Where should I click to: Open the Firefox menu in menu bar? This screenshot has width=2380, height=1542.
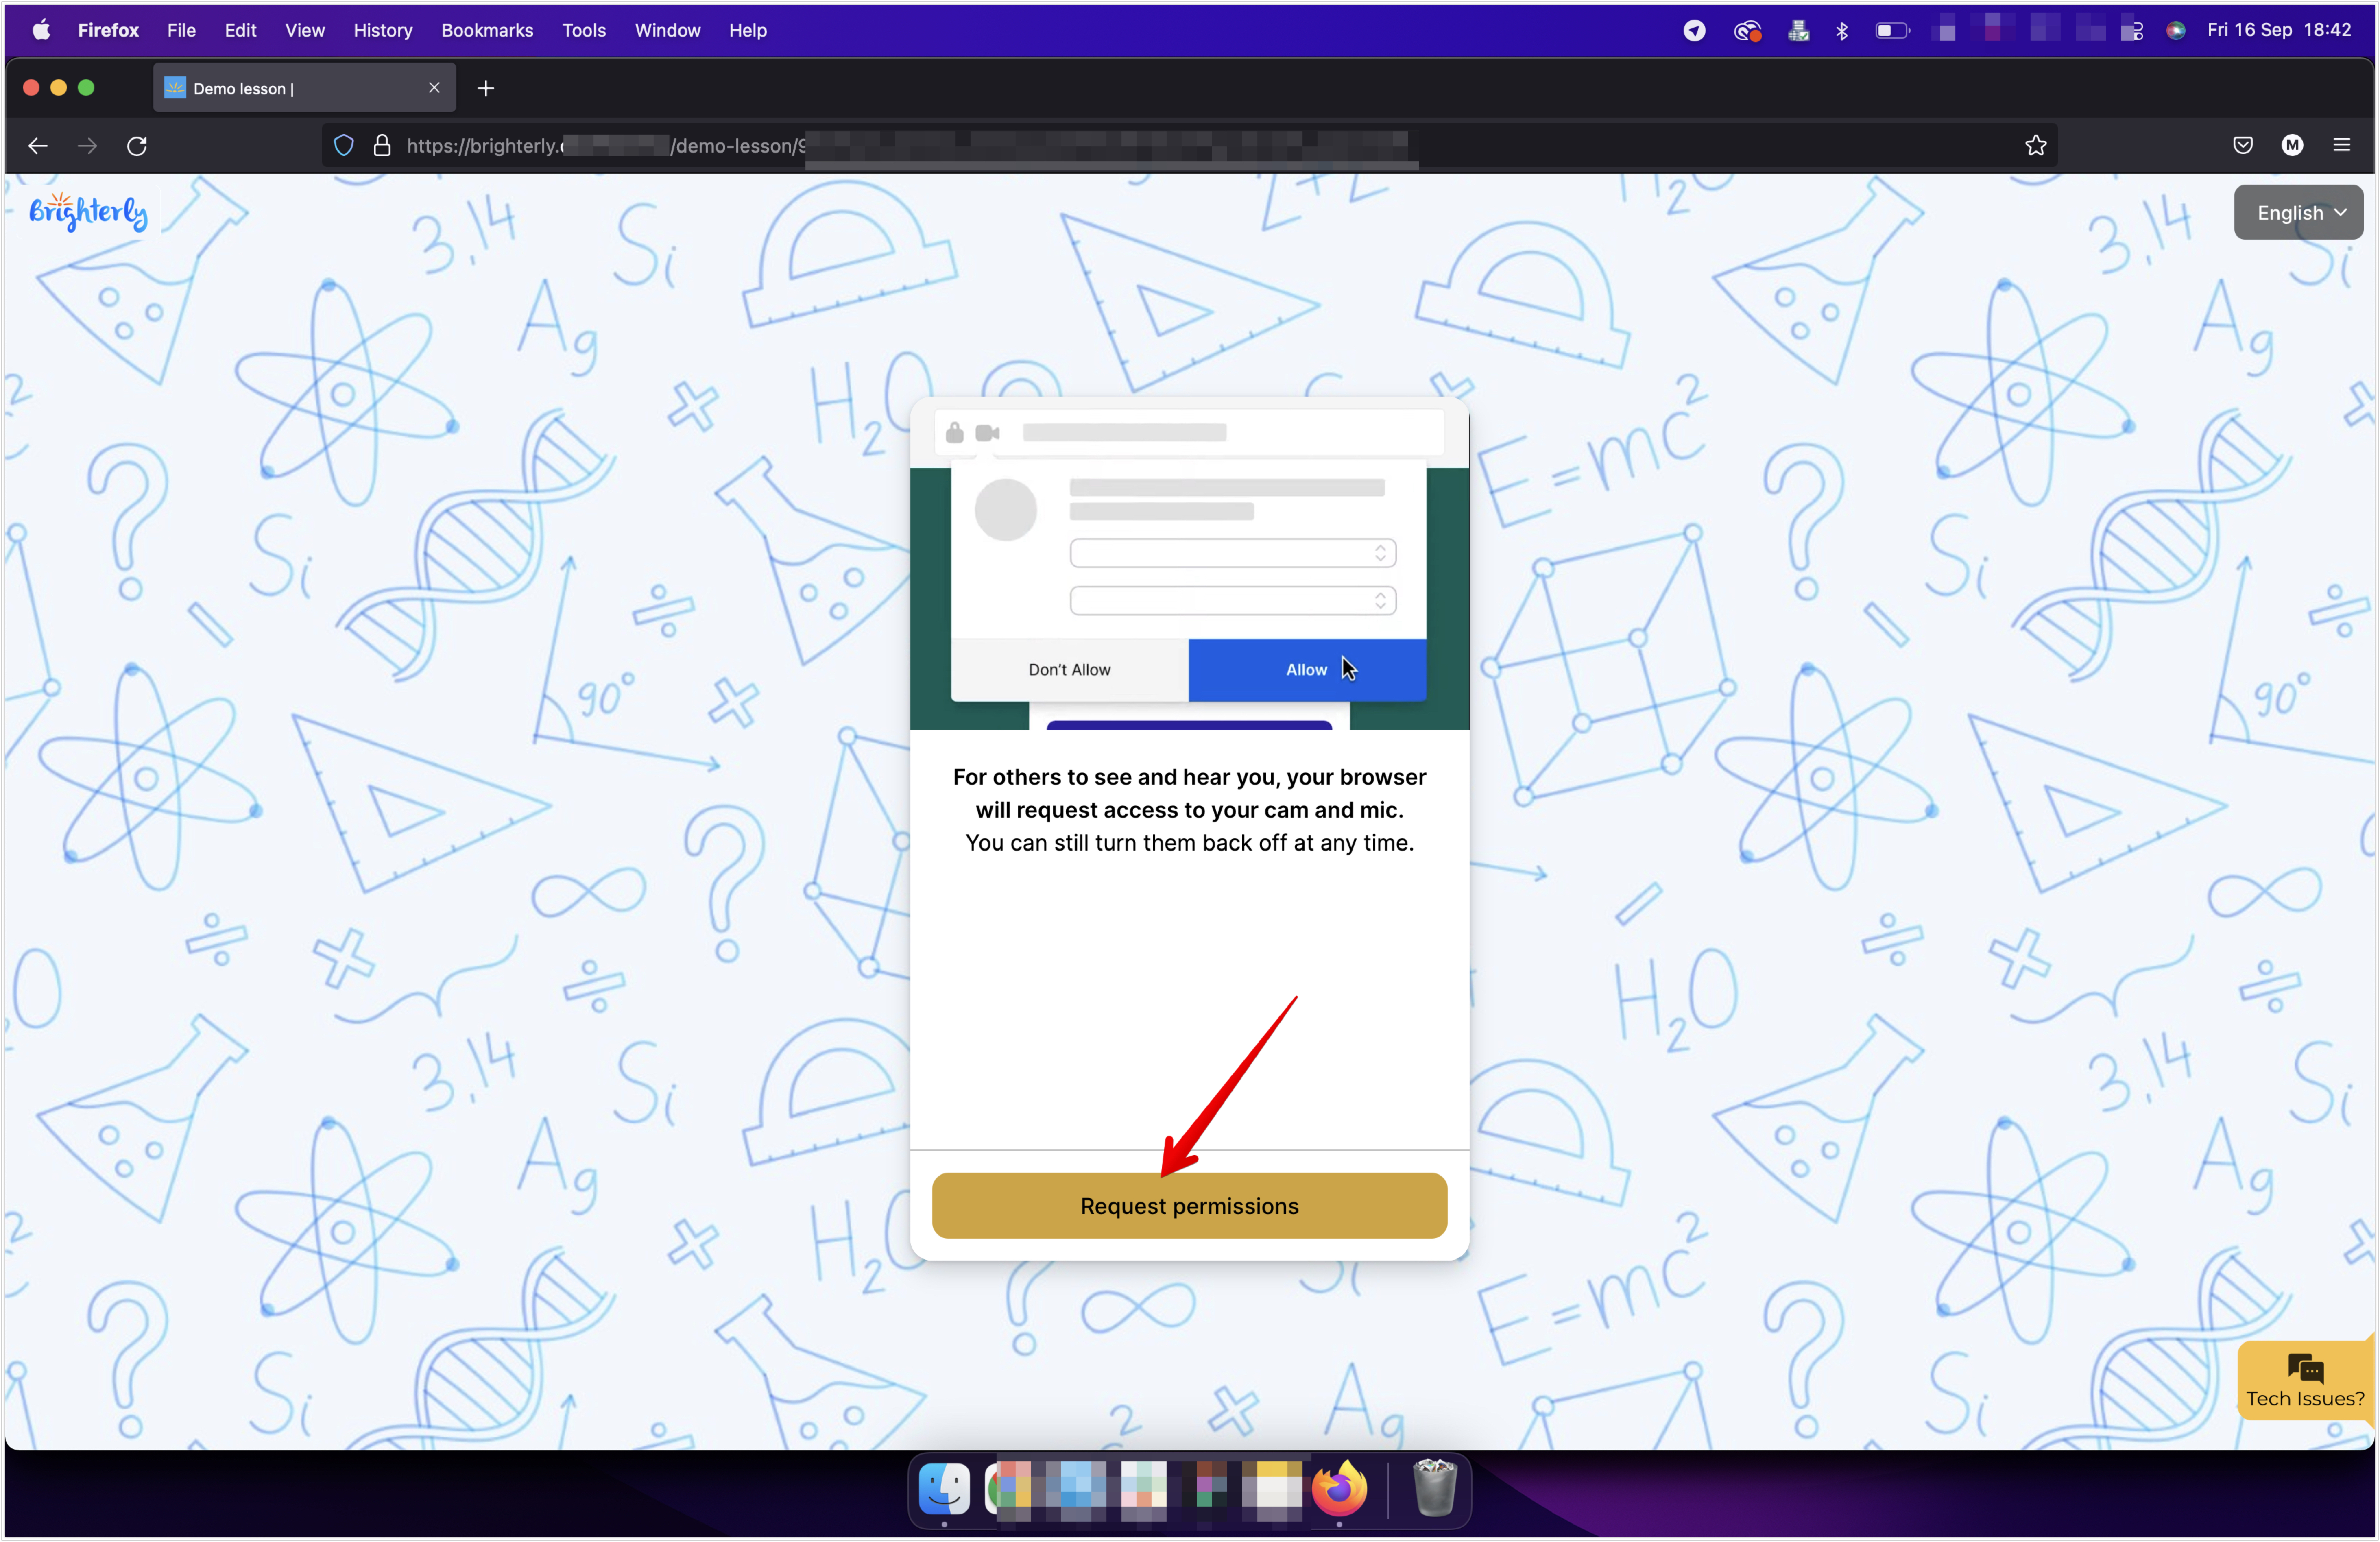point(108,30)
